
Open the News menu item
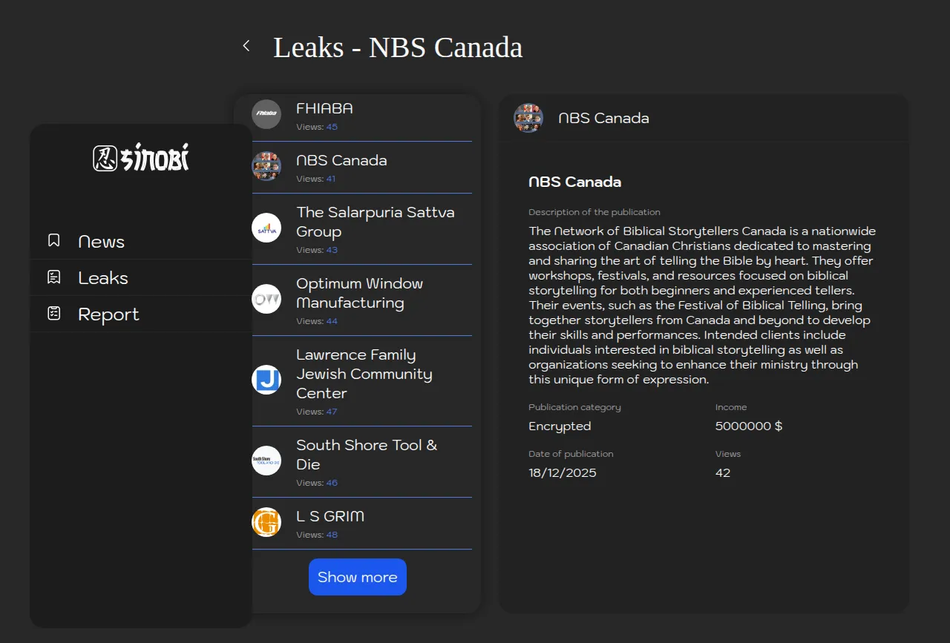coord(102,242)
